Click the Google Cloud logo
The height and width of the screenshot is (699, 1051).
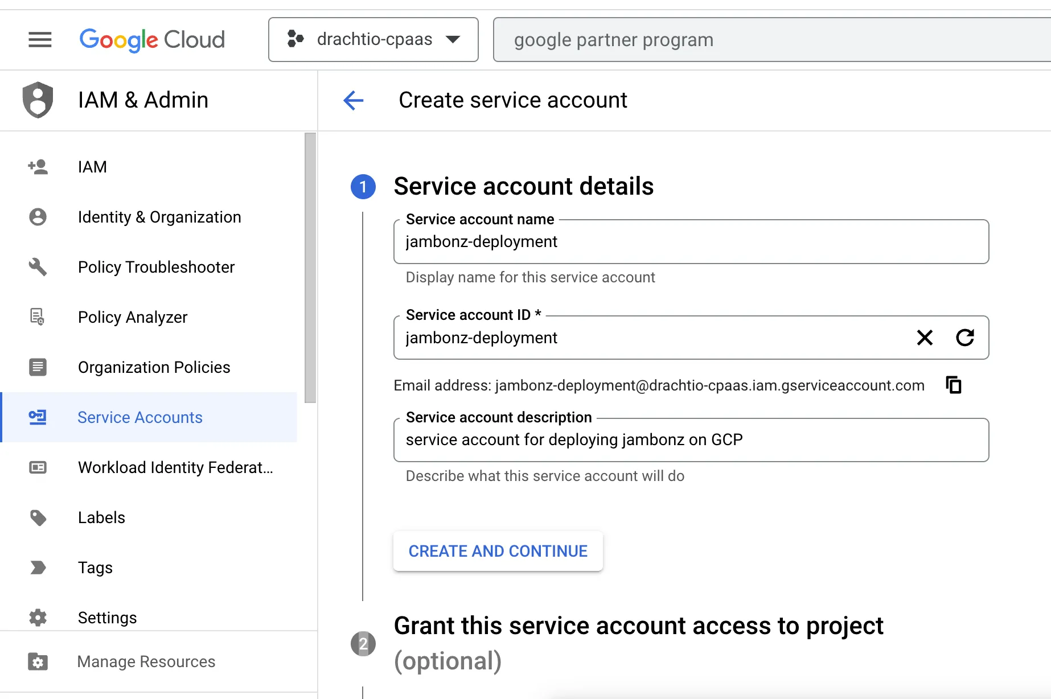point(152,40)
